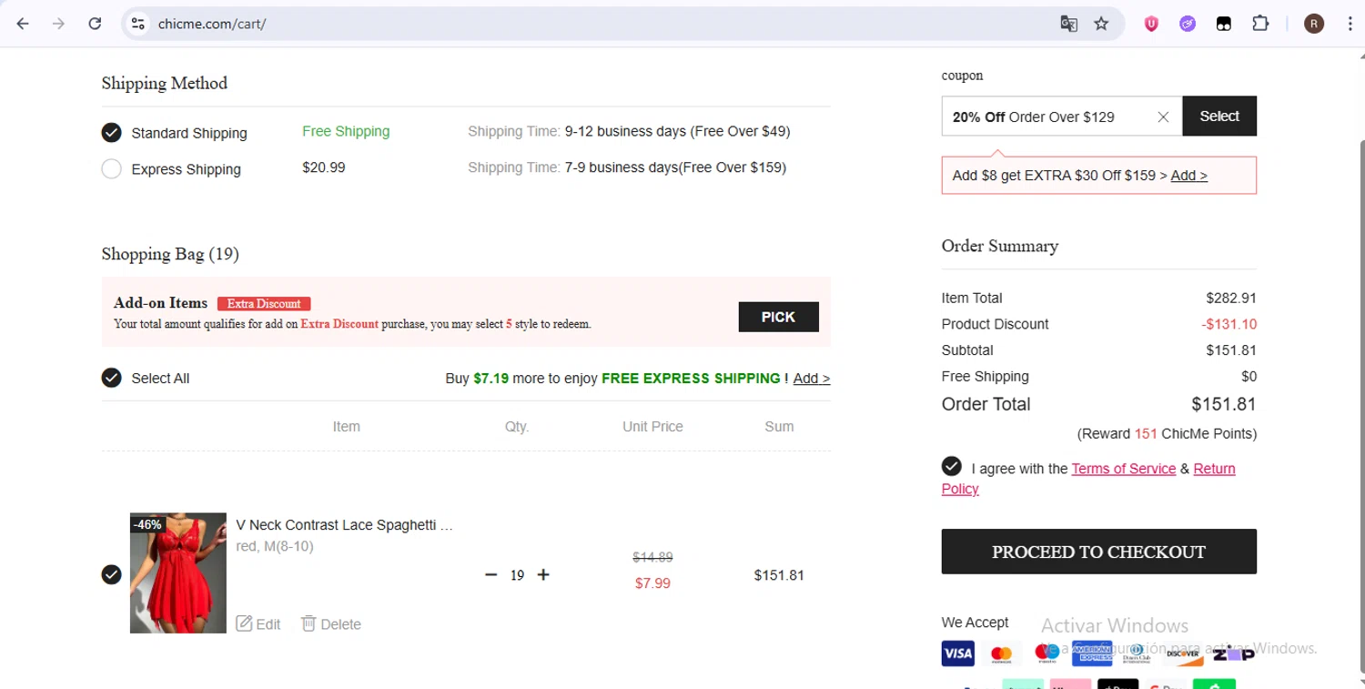1365x689 pixels.
Task: Click the Express Shipping $20.99 price
Action: (x=324, y=167)
